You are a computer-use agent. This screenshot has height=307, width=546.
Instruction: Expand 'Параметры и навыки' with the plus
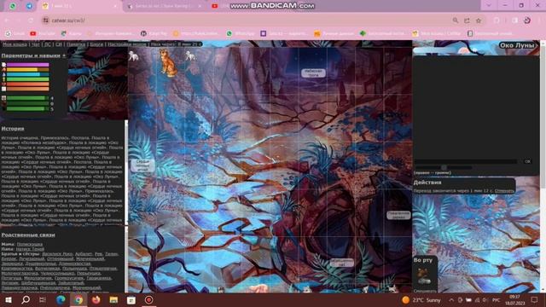pos(64,55)
